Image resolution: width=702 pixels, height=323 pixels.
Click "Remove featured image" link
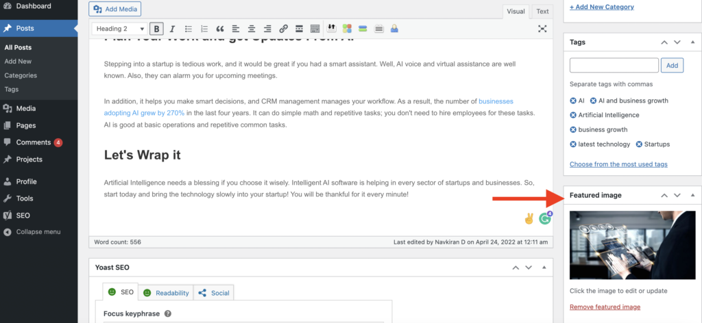pyautogui.click(x=605, y=307)
